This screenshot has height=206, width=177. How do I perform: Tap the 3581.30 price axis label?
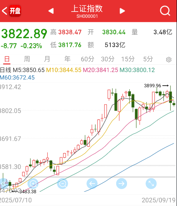(x=10, y=167)
